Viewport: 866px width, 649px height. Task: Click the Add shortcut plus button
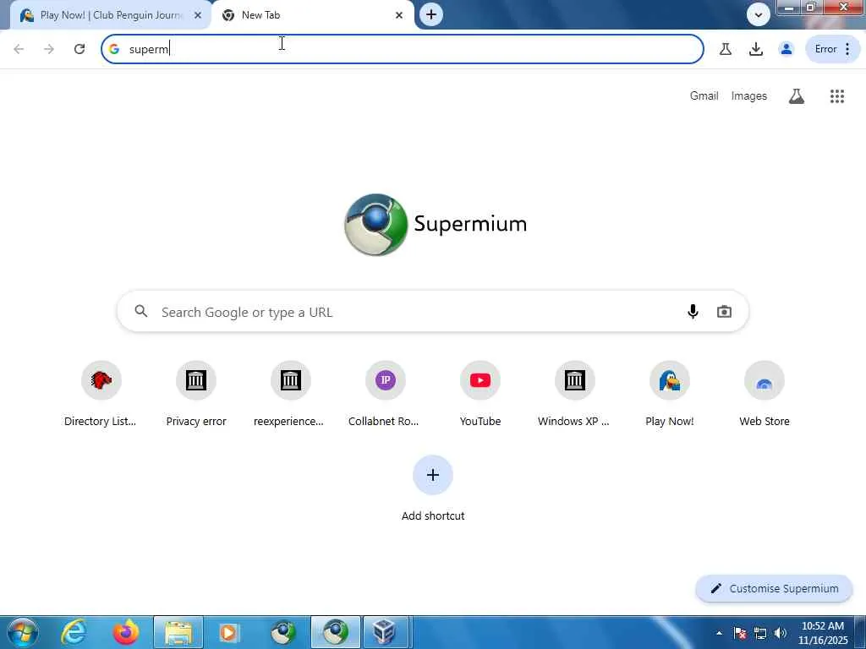click(x=433, y=475)
